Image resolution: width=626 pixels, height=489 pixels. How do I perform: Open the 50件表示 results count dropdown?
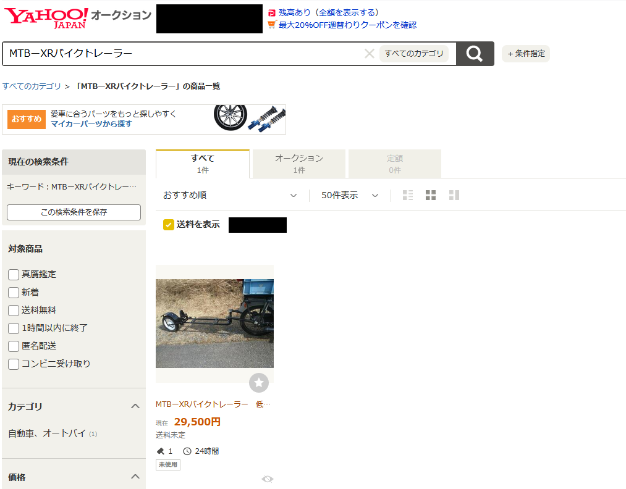350,195
